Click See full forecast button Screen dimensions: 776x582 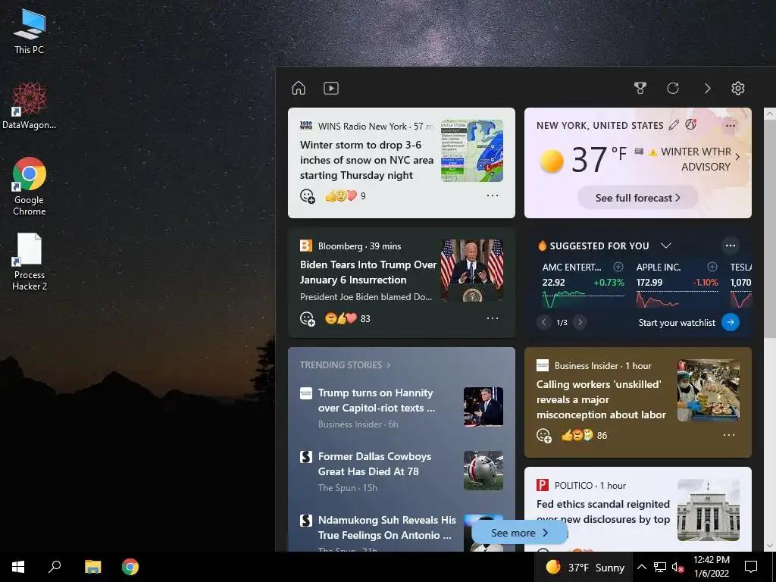pos(637,198)
